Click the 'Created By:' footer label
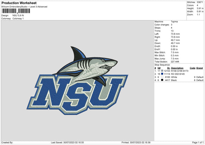 pyautogui.click(x=7, y=143)
